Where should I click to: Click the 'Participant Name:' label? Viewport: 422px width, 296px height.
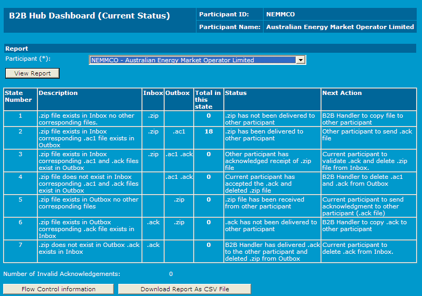point(230,27)
